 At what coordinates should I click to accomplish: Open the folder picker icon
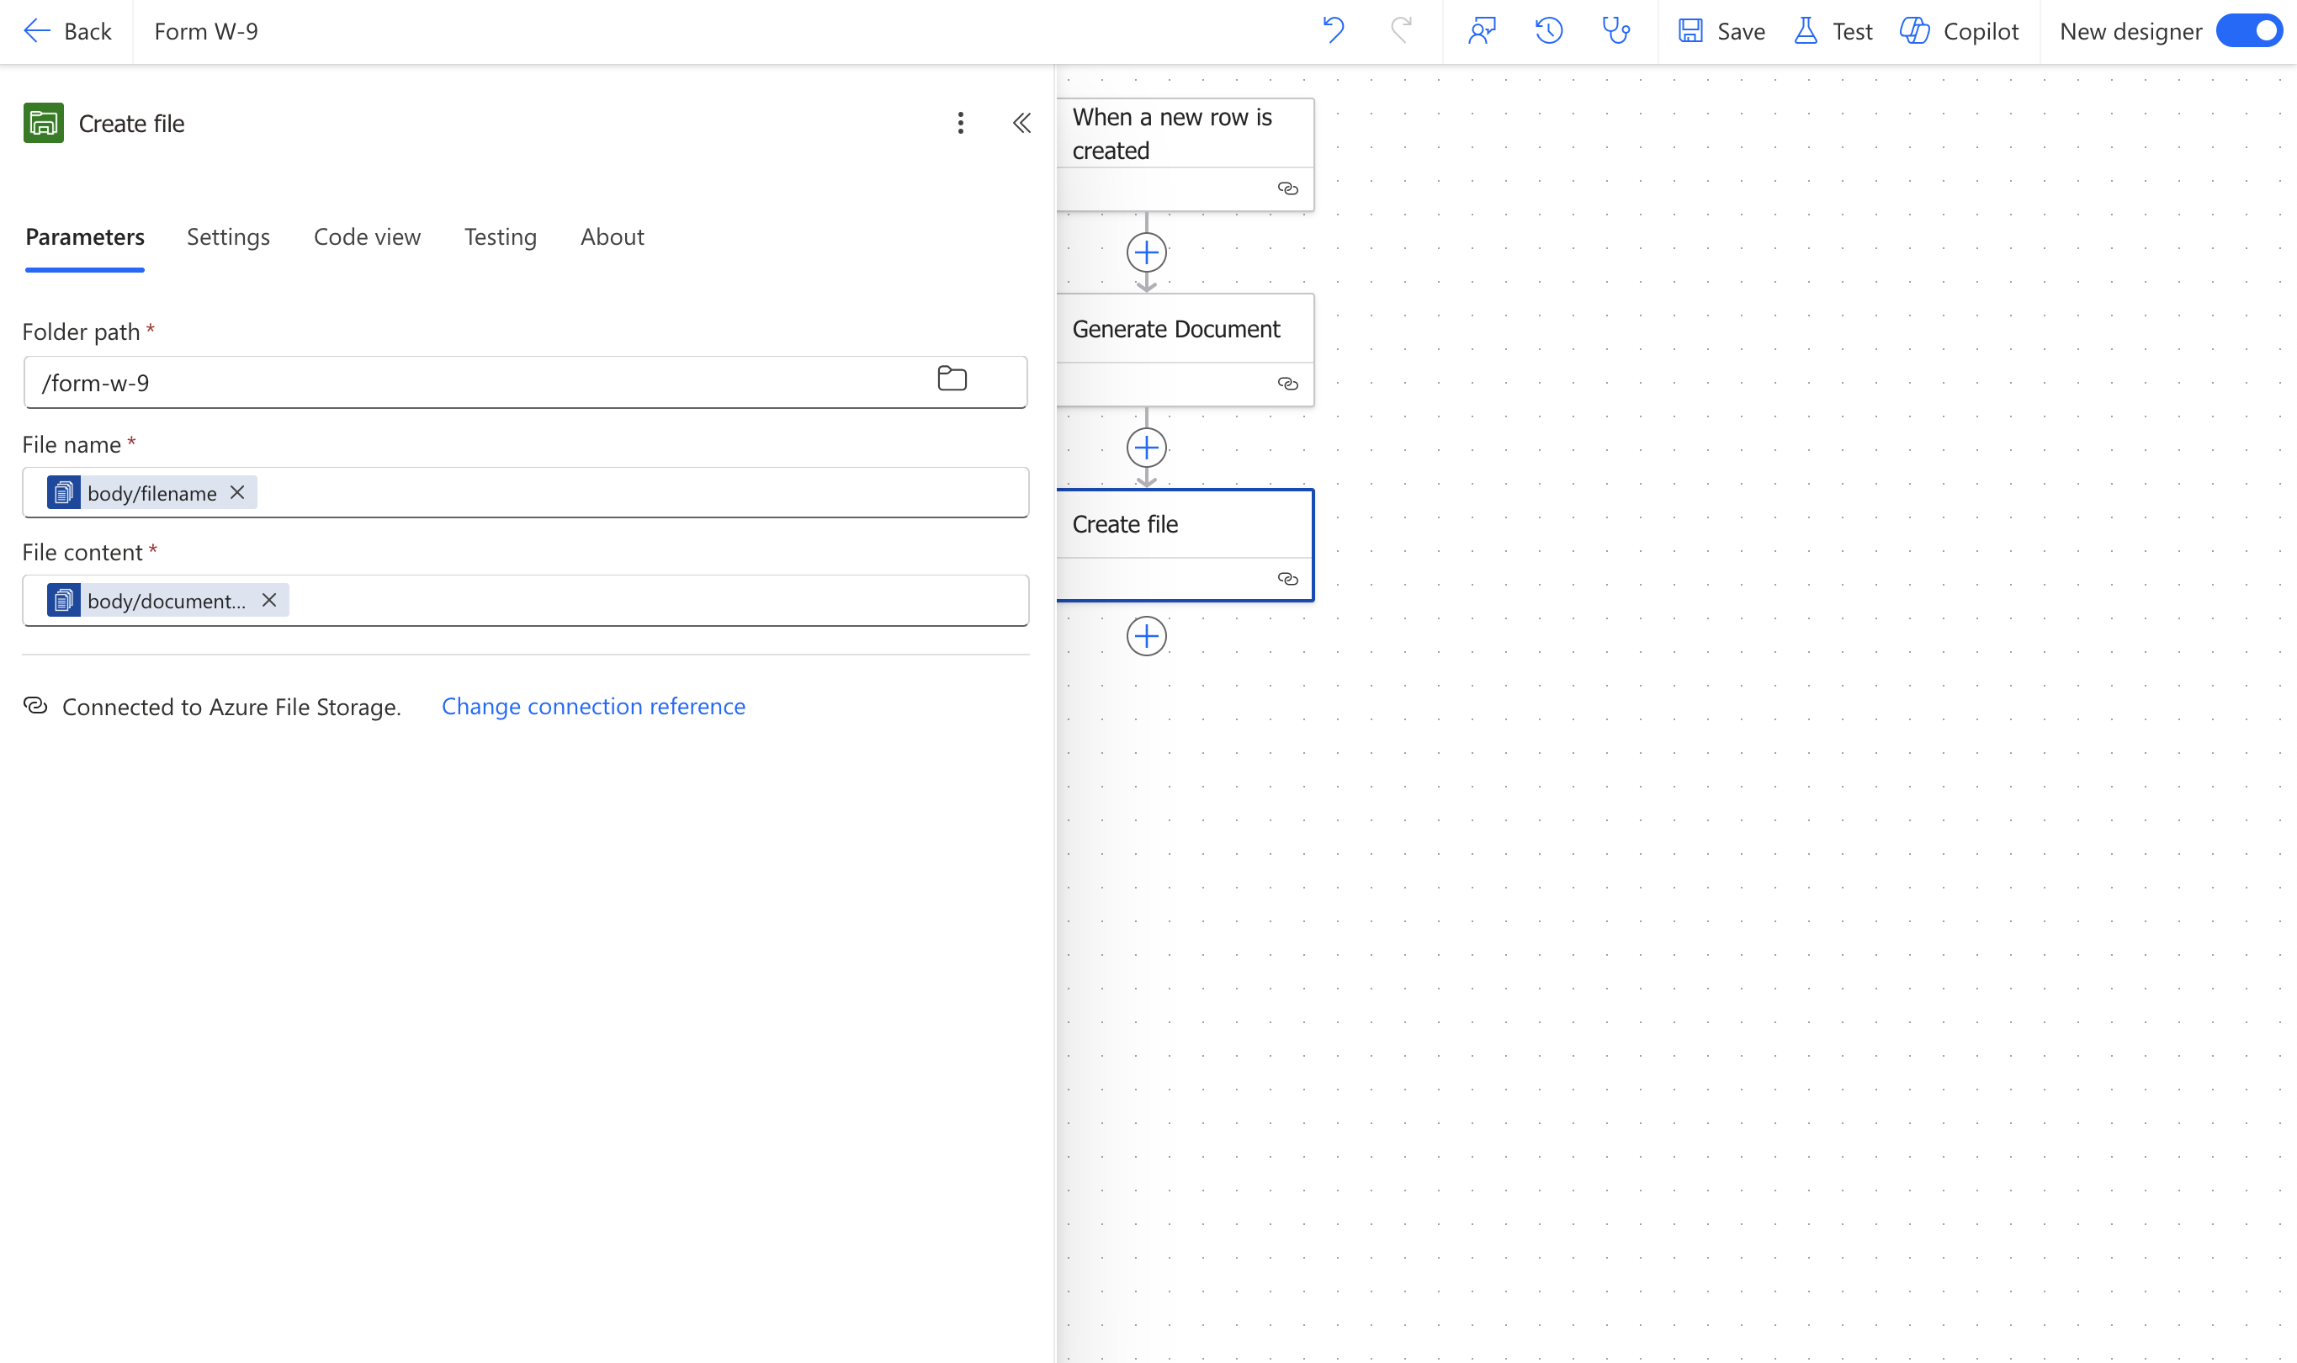952,379
